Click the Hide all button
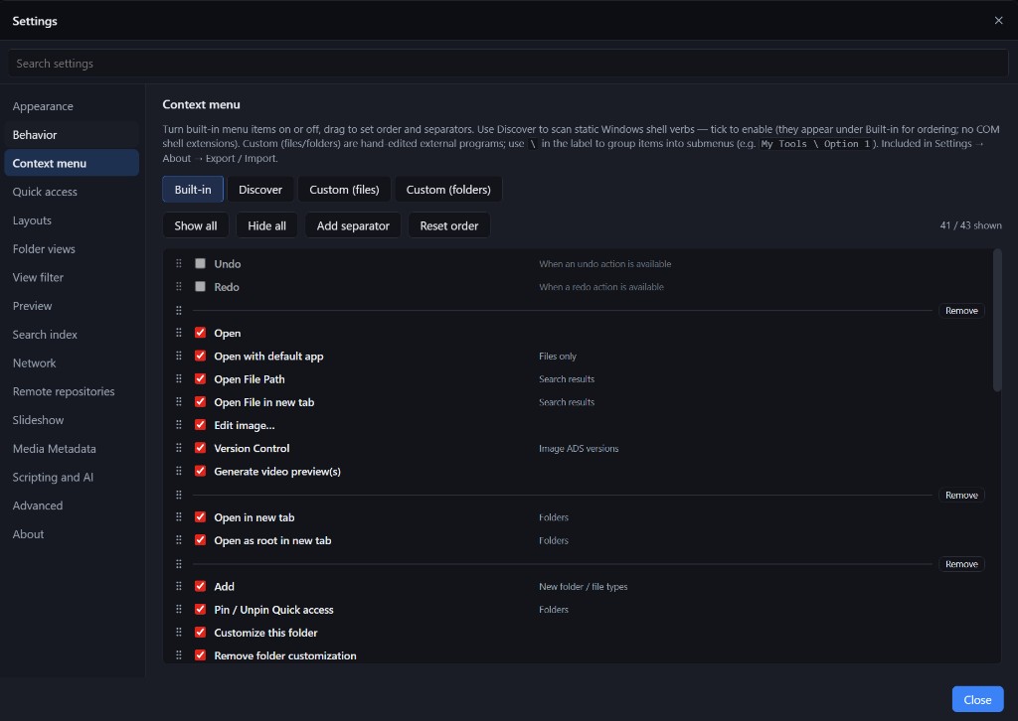1018x721 pixels. pos(266,225)
